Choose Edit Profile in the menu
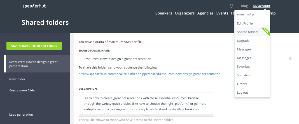This screenshot has height=124, width=299. 245,23
